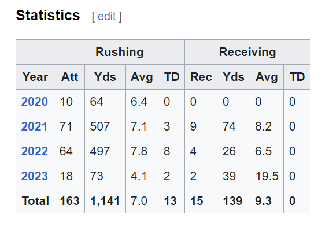This screenshot has width=329, height=227.
Task: Click the Year column header
Action: tap(35, 77)
